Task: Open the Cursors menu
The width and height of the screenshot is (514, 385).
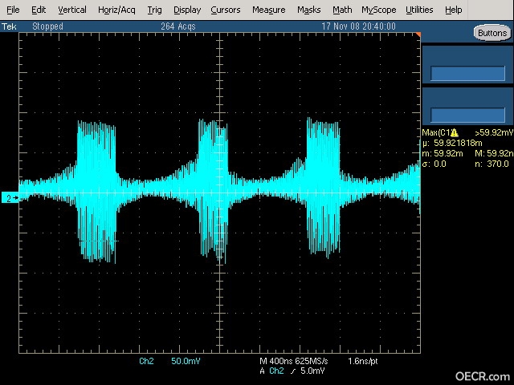Action: click(x=226, y=10)
